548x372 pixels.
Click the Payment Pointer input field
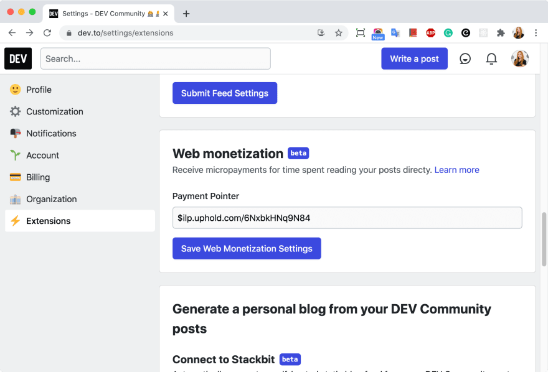tap(347, 218)
